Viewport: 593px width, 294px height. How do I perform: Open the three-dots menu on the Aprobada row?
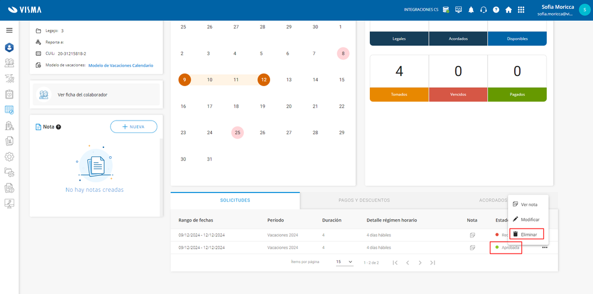click(544, 248)
